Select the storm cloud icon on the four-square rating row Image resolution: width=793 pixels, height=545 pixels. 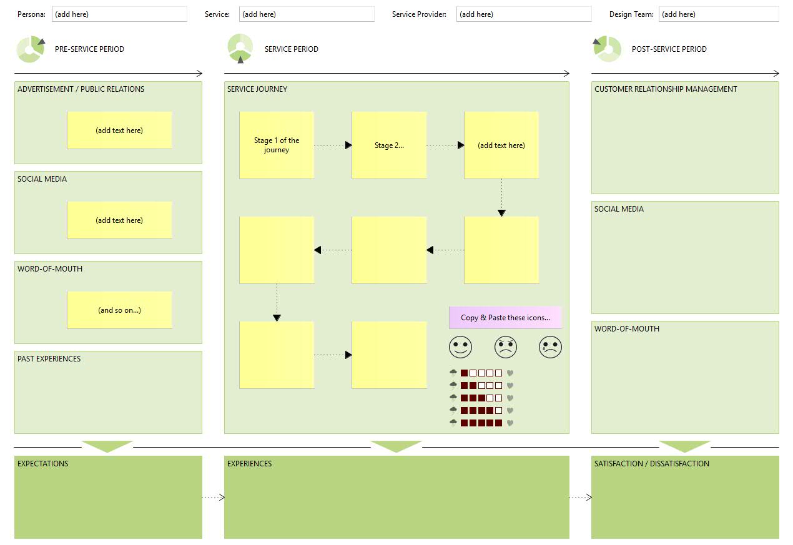click(453, 411)
